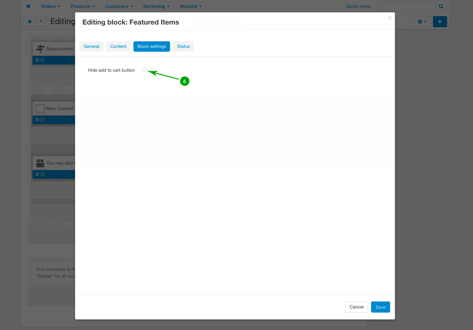The width and height of the screenshot is (473, 330).
Task: Switch to the Content tab
Action: (118, 46)
